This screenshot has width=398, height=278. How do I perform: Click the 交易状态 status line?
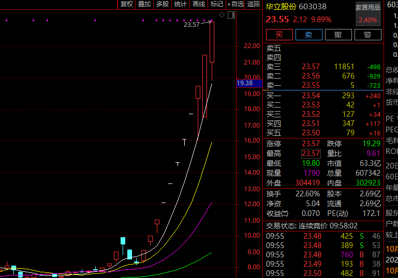pyautogui.click(x=312, y=226)
